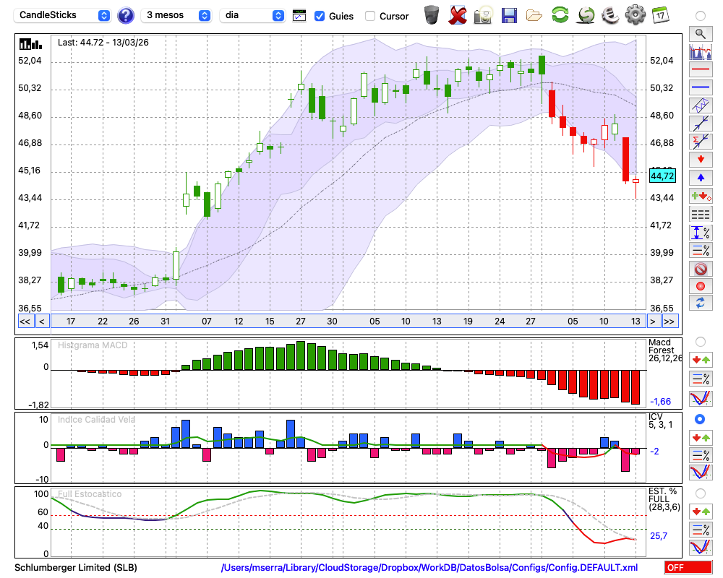Click the silver euro currency icon

(610, 15)
